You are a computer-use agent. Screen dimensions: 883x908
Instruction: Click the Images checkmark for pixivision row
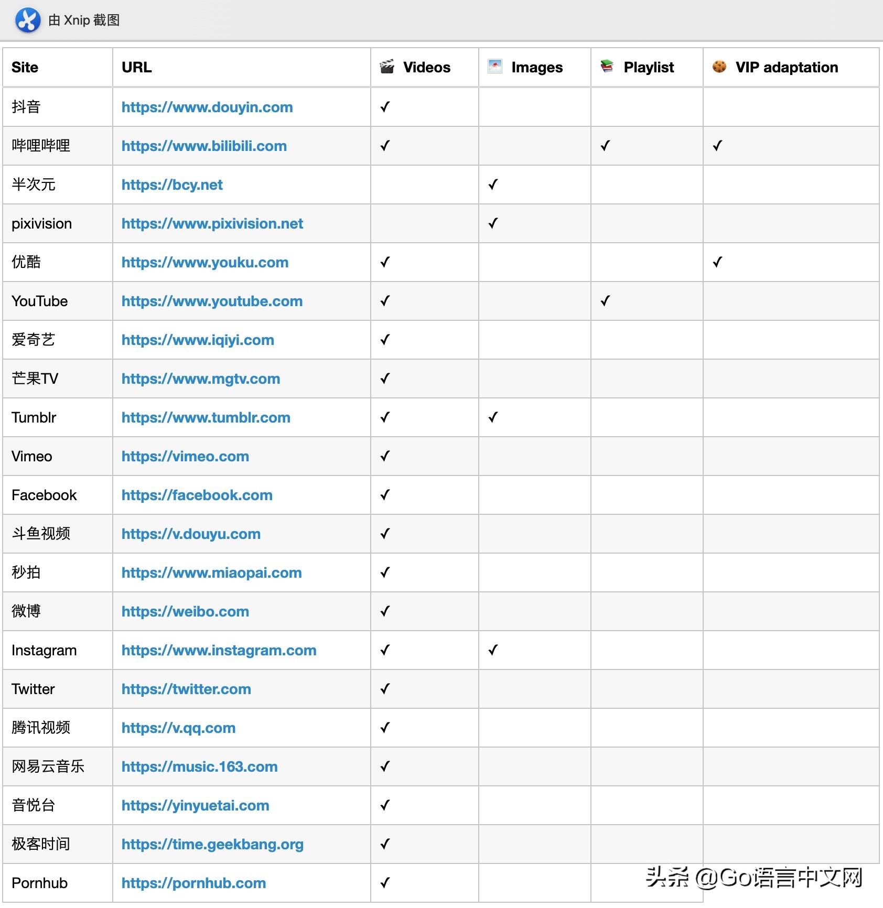(x=492, y=223)
